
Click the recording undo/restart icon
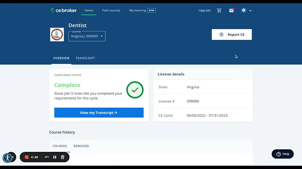click(x=47, y=157)
